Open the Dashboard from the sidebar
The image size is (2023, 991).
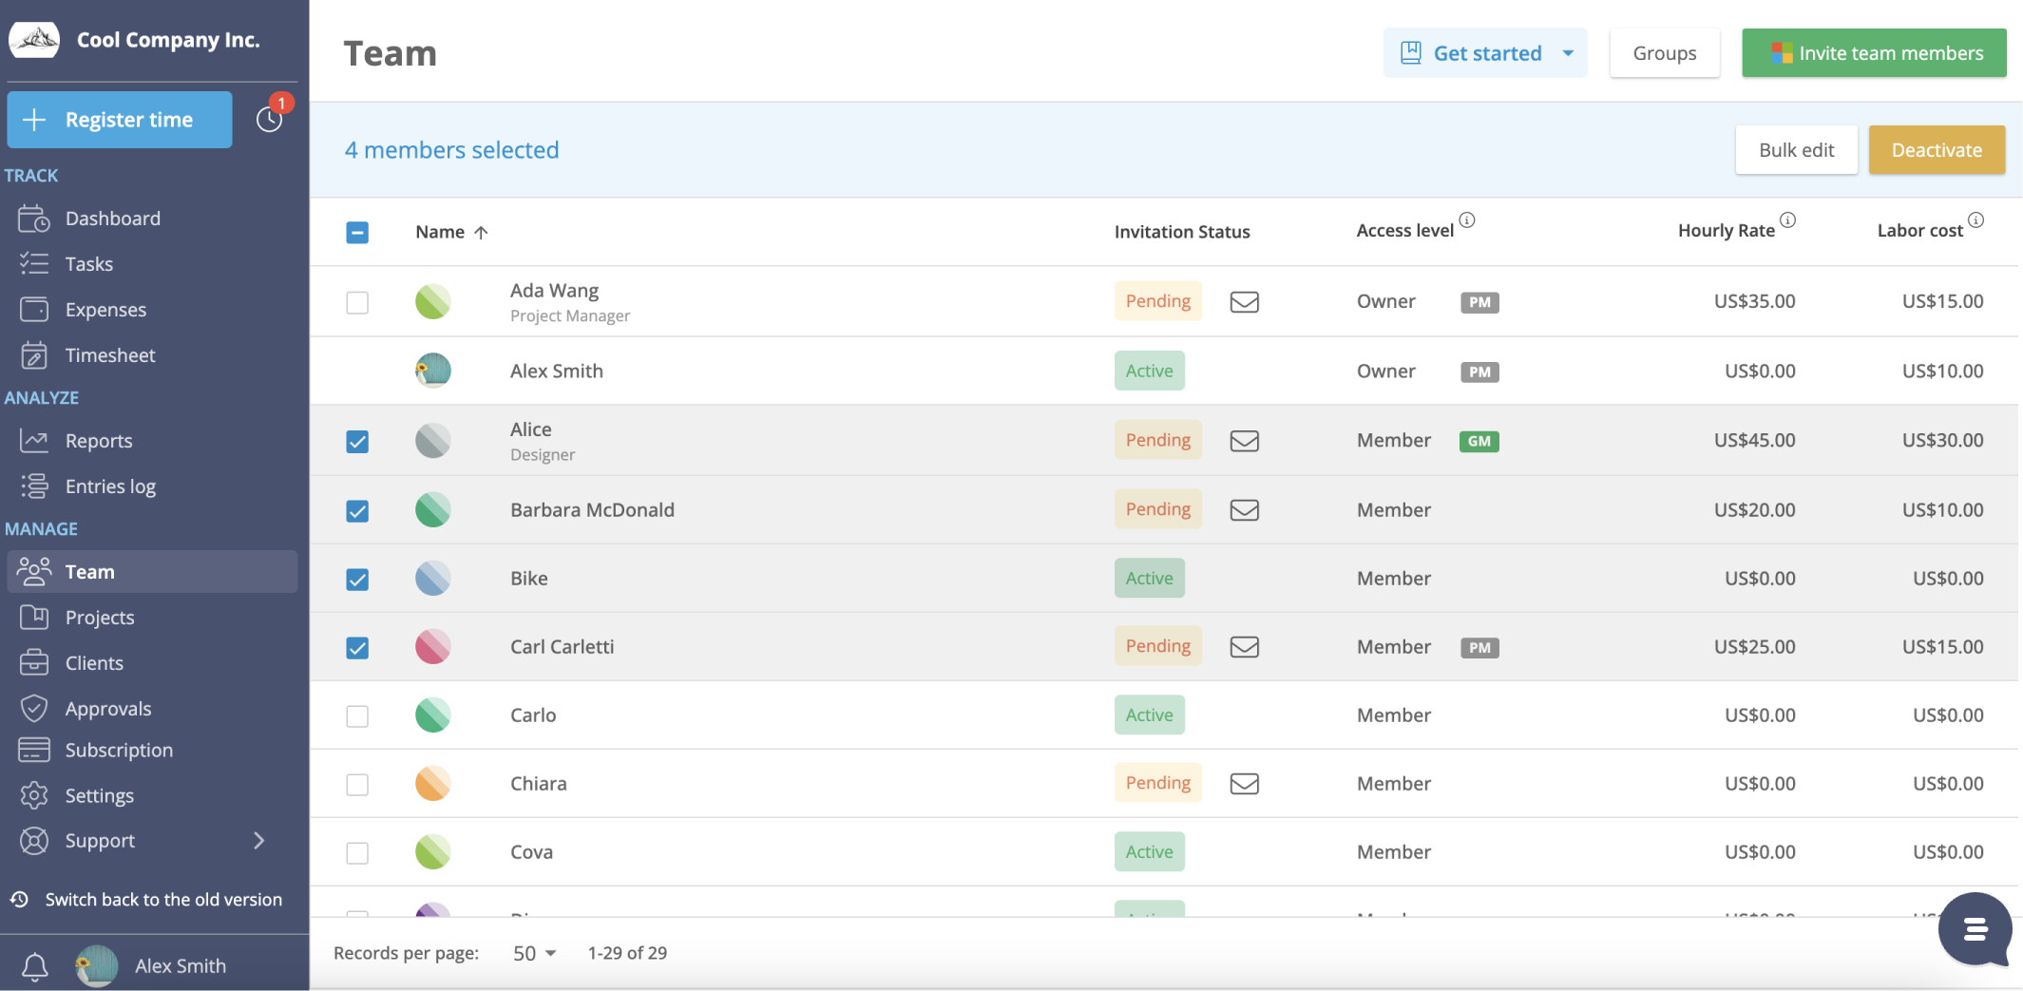click(112, 218)
